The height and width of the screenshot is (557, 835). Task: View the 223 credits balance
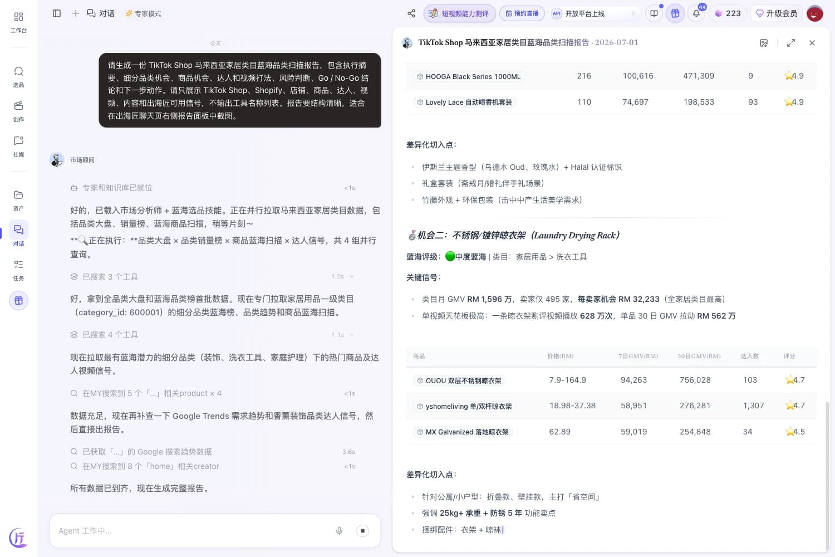728,13
